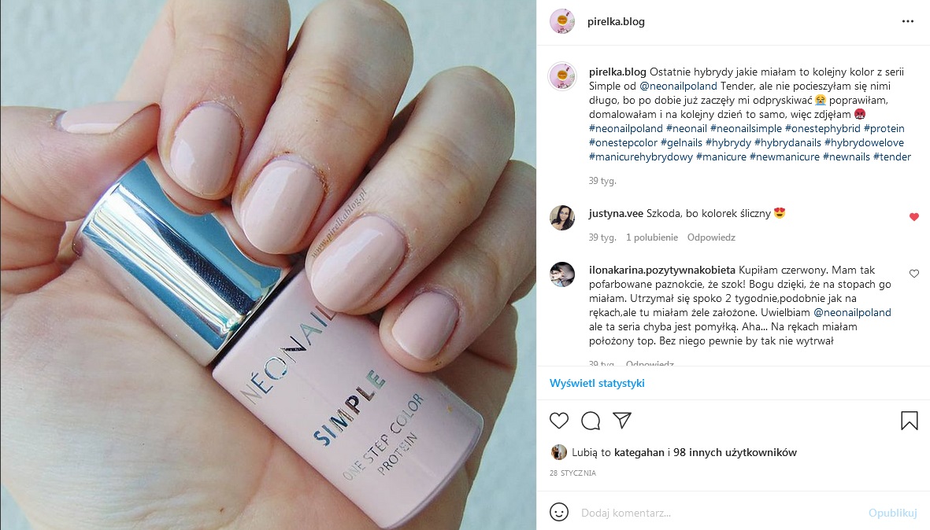Reply to justyna.vee with Odpowiedz
The image size is (930, 530).
[711, 237]
